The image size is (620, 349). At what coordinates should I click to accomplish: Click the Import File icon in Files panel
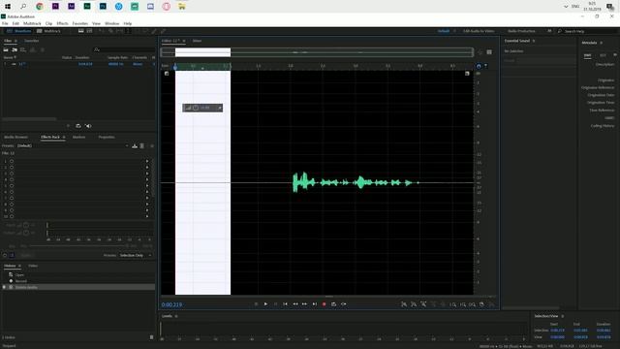[x=15, y=49]
